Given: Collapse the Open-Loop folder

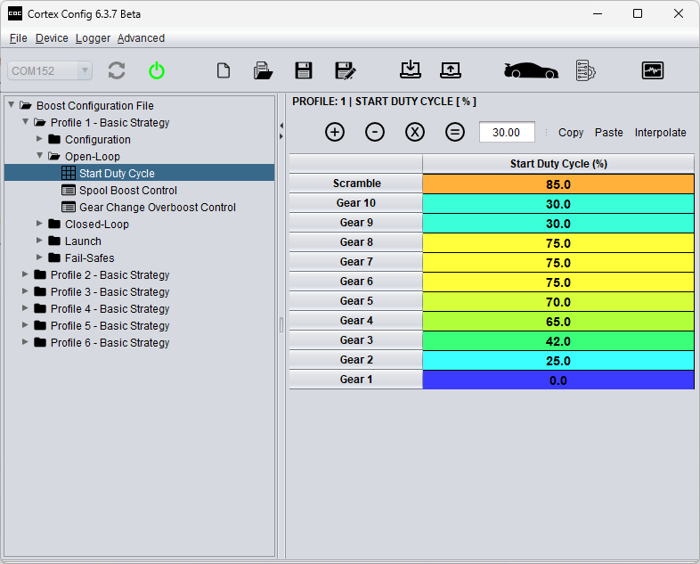Looking at the screenshot, I should click(x=40, y=156).
